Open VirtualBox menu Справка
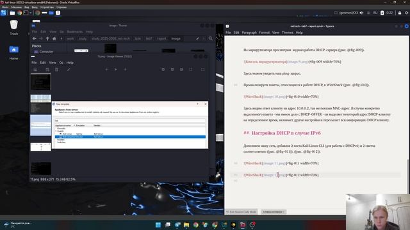The image size is (410, 230). (61, 7)
